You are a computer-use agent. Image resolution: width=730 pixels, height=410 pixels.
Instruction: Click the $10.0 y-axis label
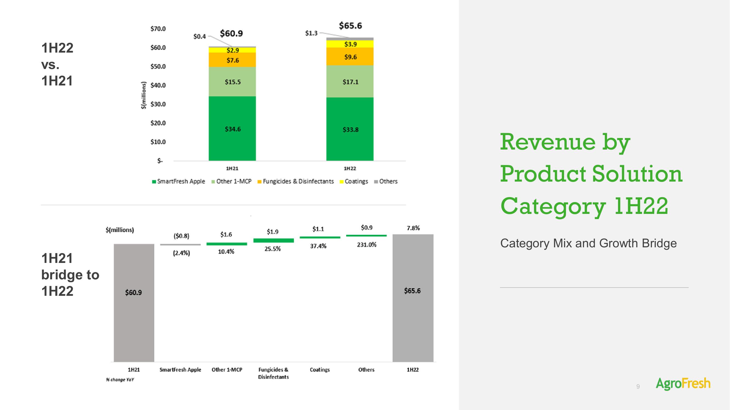[x=158, y=142]
